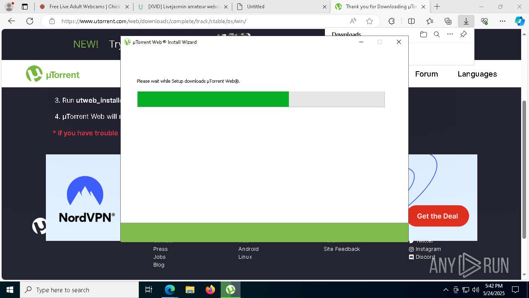Click the Windows Start button
Viewport: 529px width, 298px height.
click(x=10, y=290)
